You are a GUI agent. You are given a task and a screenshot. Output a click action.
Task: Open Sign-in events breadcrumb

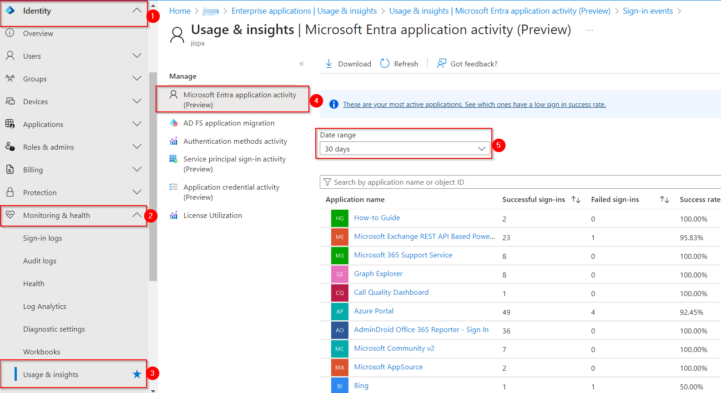648,11
